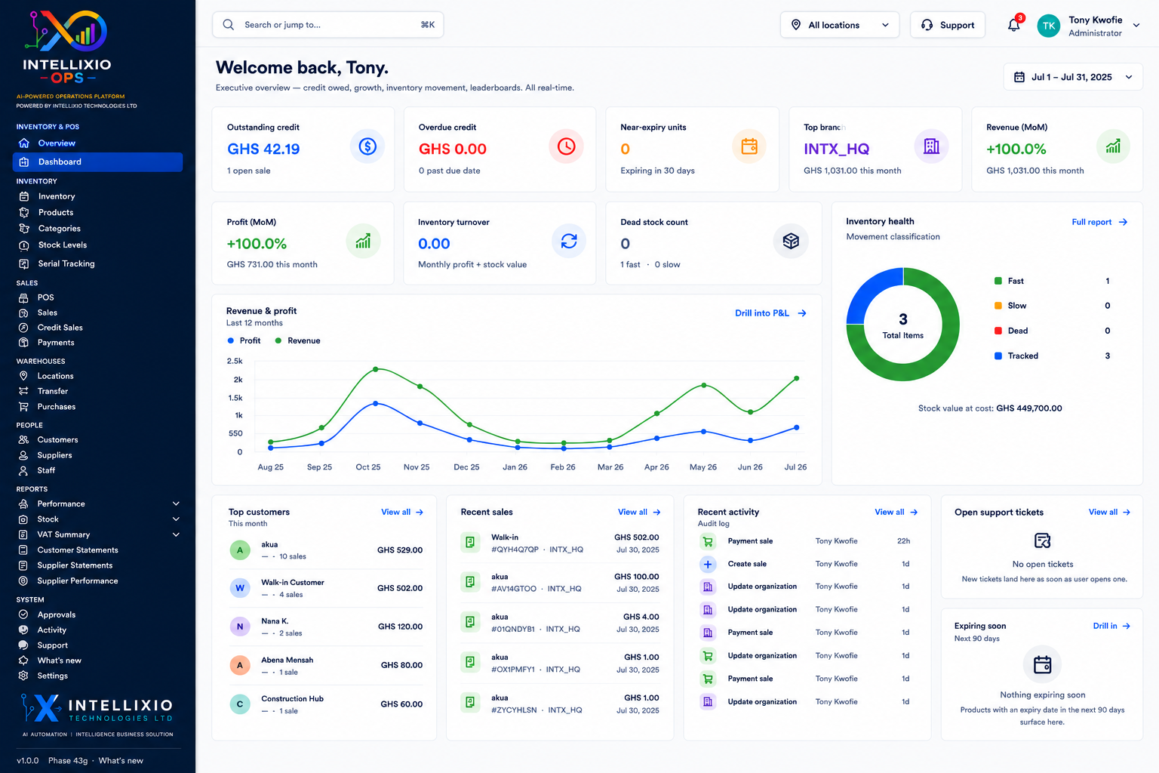Click the Oct 25 revenue peak data point
1159x773 pixels.
(x=376, y=369)
